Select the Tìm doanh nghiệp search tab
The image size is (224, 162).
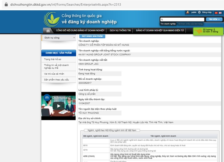coord(168,24)
